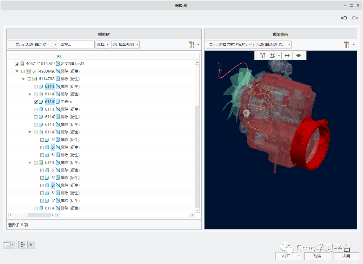Select the display style cube icon
Screen dimensions: 363x264
pyautogui.click(x=273, y=55)
